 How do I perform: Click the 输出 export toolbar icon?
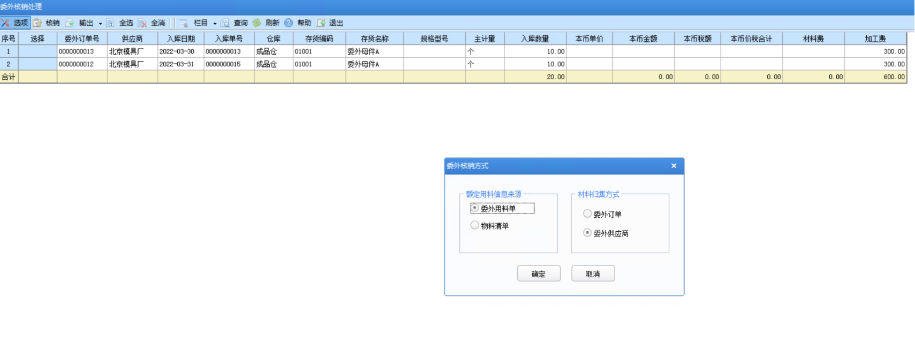pos(70,23)
